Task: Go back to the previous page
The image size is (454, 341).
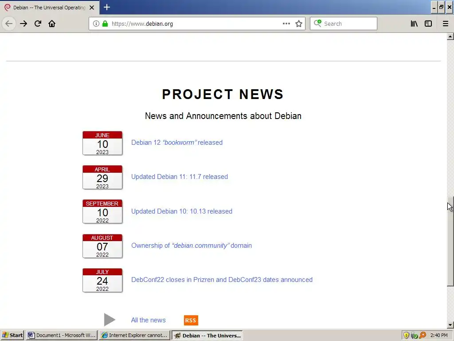Action: tap(9, 24)
